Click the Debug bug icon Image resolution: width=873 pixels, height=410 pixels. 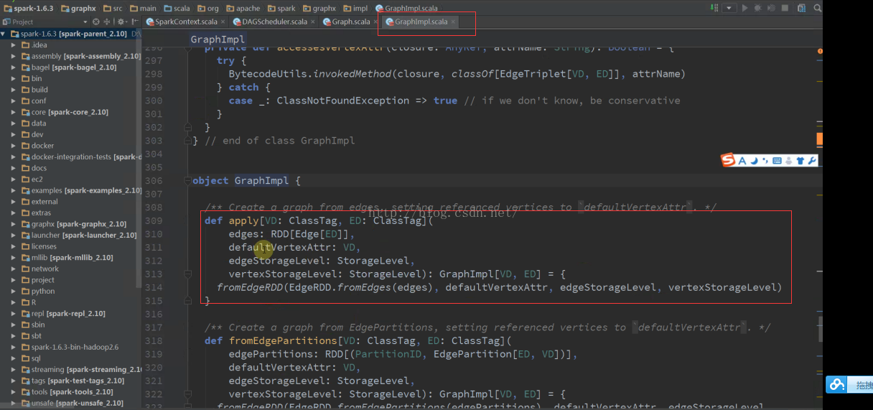tap(758, 8)
